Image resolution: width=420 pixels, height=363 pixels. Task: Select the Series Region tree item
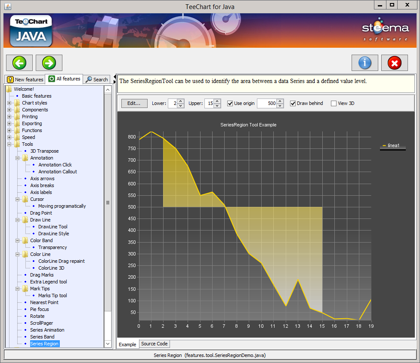(44, 344)
